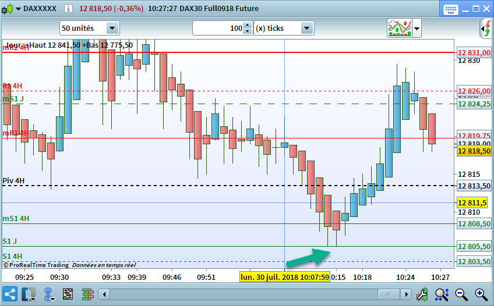Open chart settings wrench icon
This screenshot has width=494, height=306.
pos(422,294)
